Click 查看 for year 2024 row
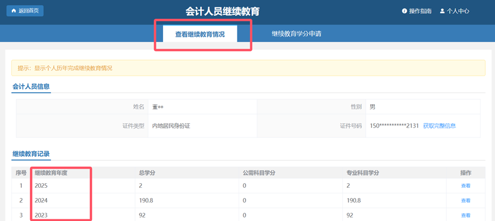495x221 pixels. (x=466, y=200)
